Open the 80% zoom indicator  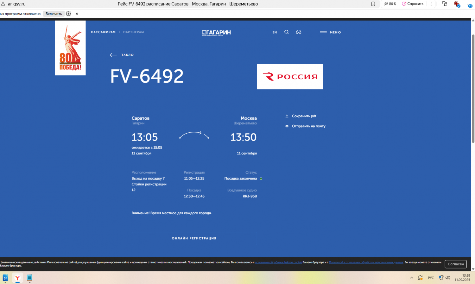click(390, 4)
